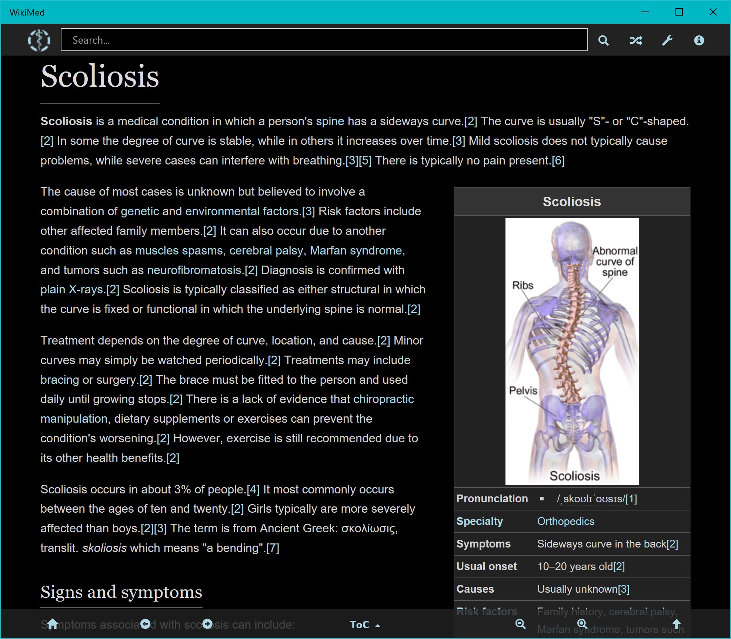The height and width of the screenshot is (639, 731).
Task: Navigate back with the left arrow icon
Action: (x=146, y=624)
